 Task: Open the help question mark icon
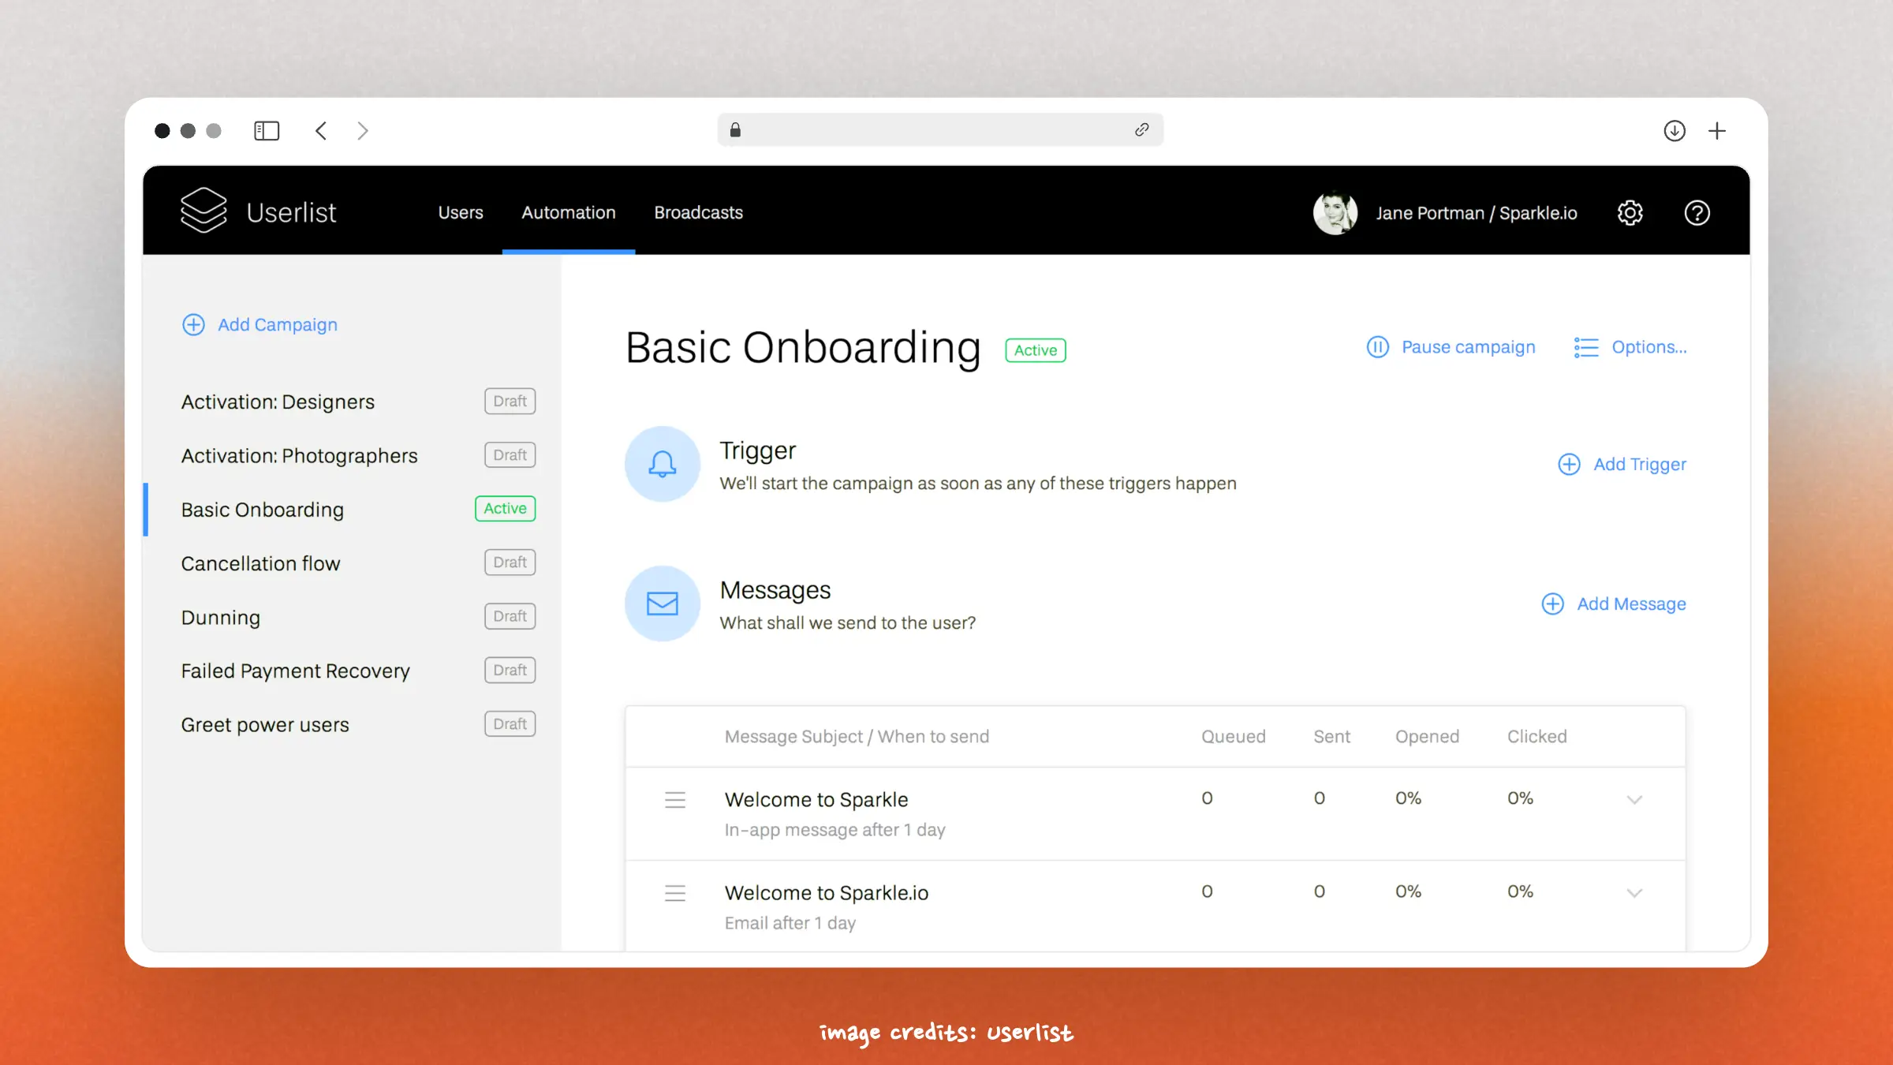coord(1697,213)
